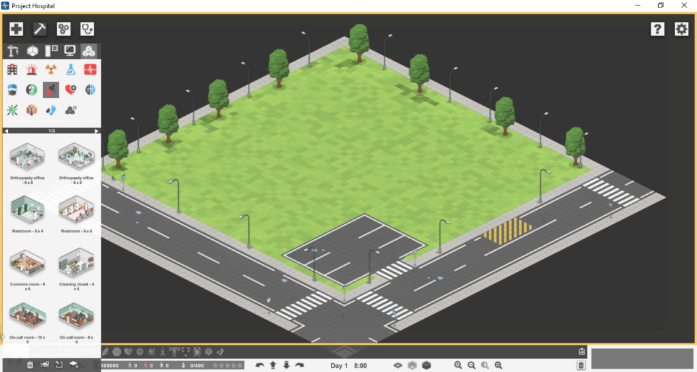Screen dimensions: 697x372
Task: Open the clipboard icon above the trash
Action: 581,352
